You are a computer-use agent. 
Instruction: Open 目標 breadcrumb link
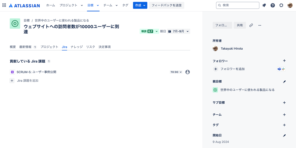pyautogui.click(x=27, y=20)
